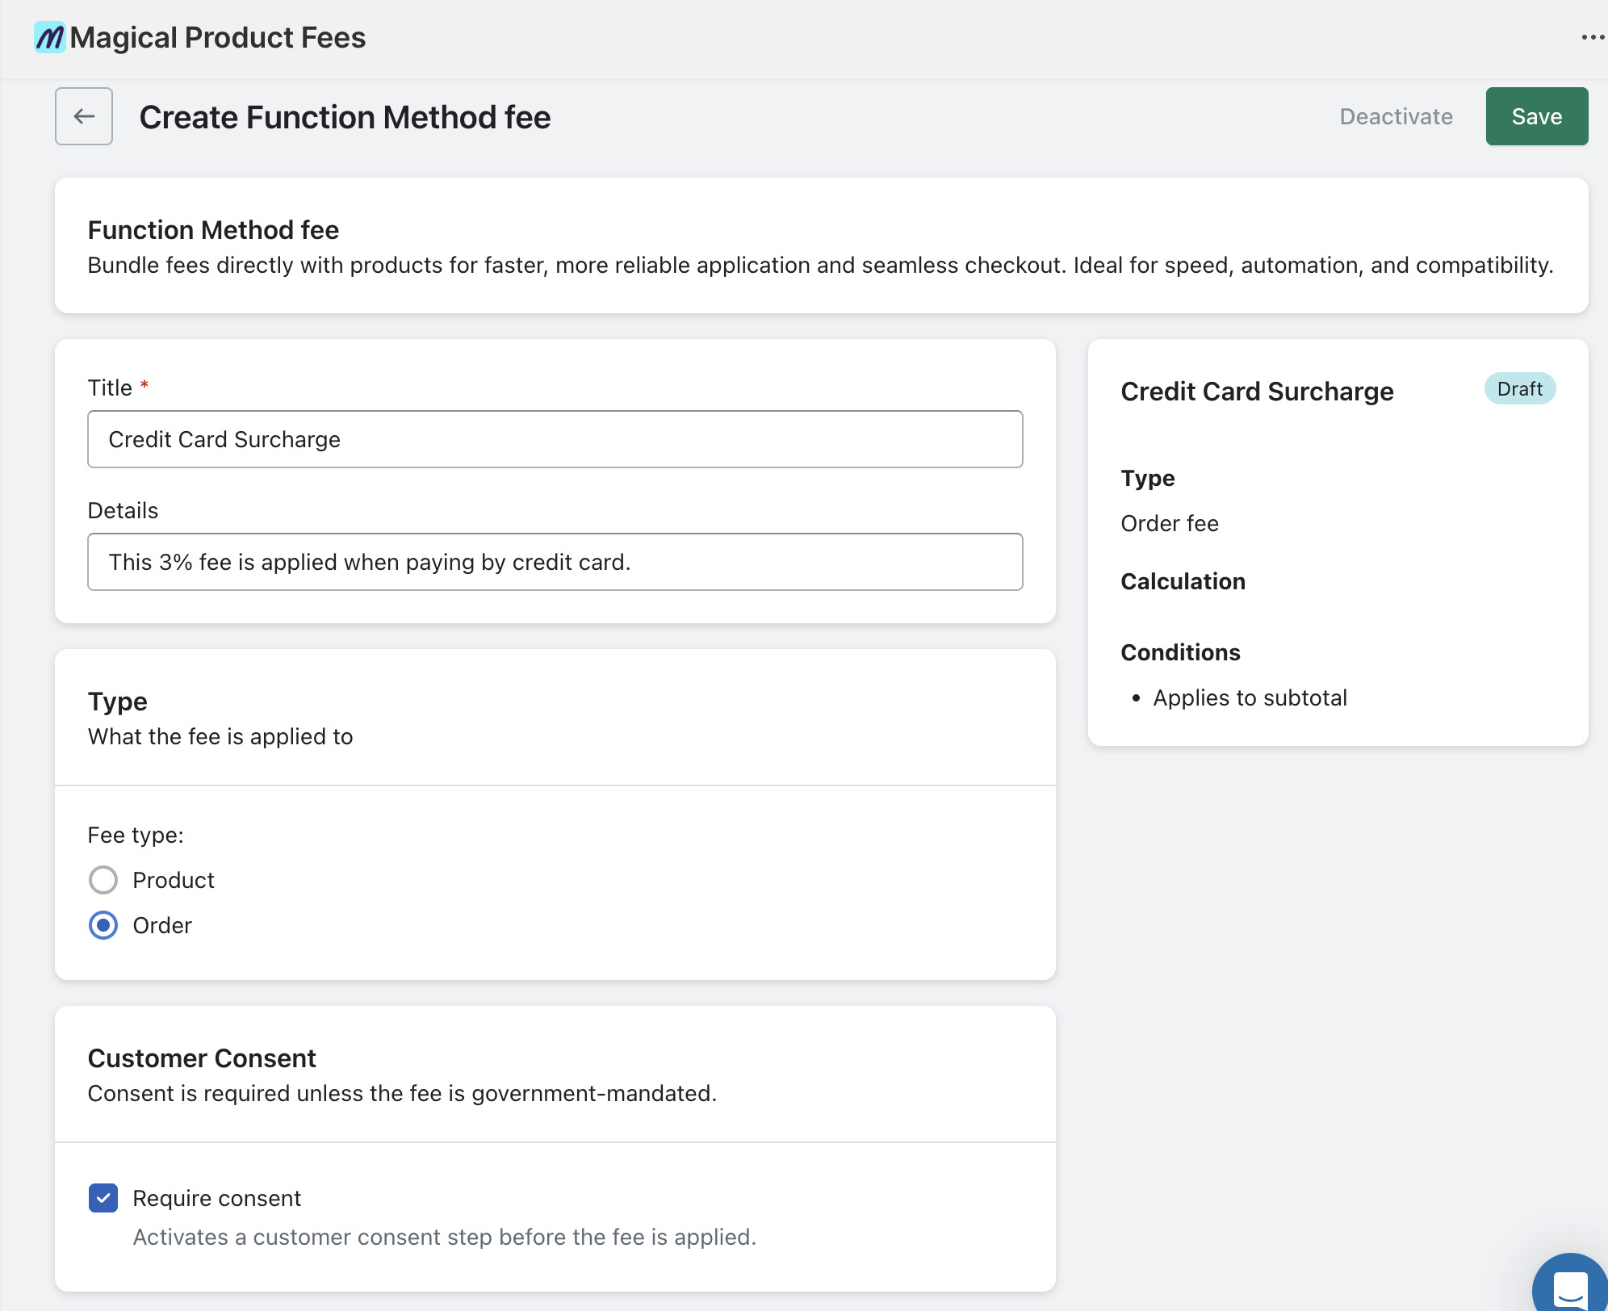Click the Details description field
This screenshot has height=1311, width=1608.
click(x=555, y=561)
